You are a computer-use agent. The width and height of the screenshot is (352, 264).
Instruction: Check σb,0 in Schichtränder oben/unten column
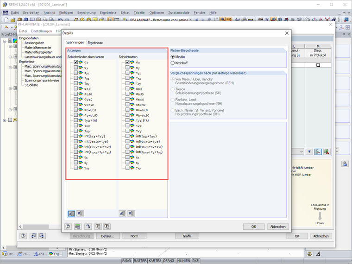(75, 88)
